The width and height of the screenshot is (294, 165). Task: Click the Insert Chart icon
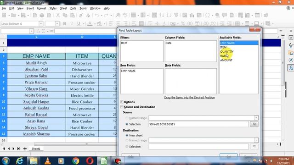pos(192,15)
